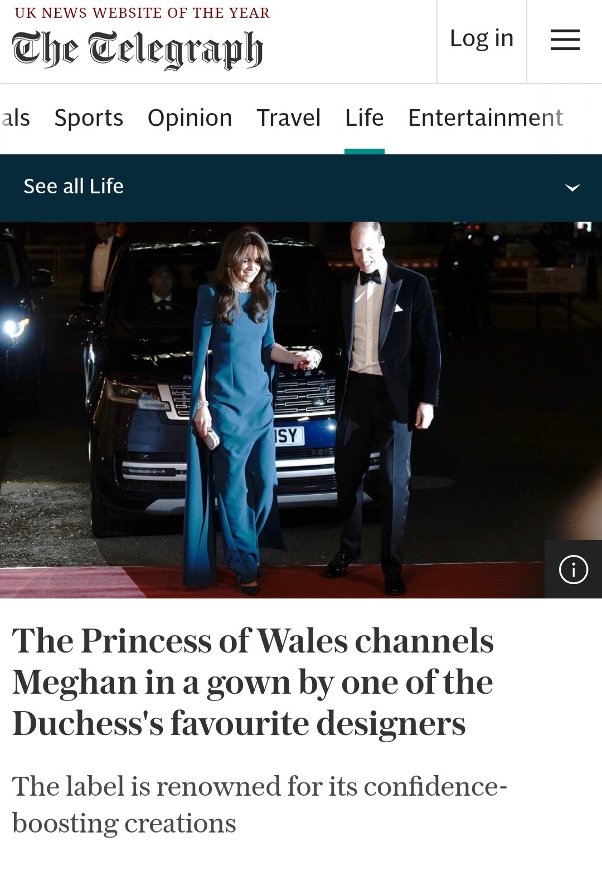This screenshot has width=602, height=876.
Task: Expand the See all Life chevron
Action: point(572,187)
